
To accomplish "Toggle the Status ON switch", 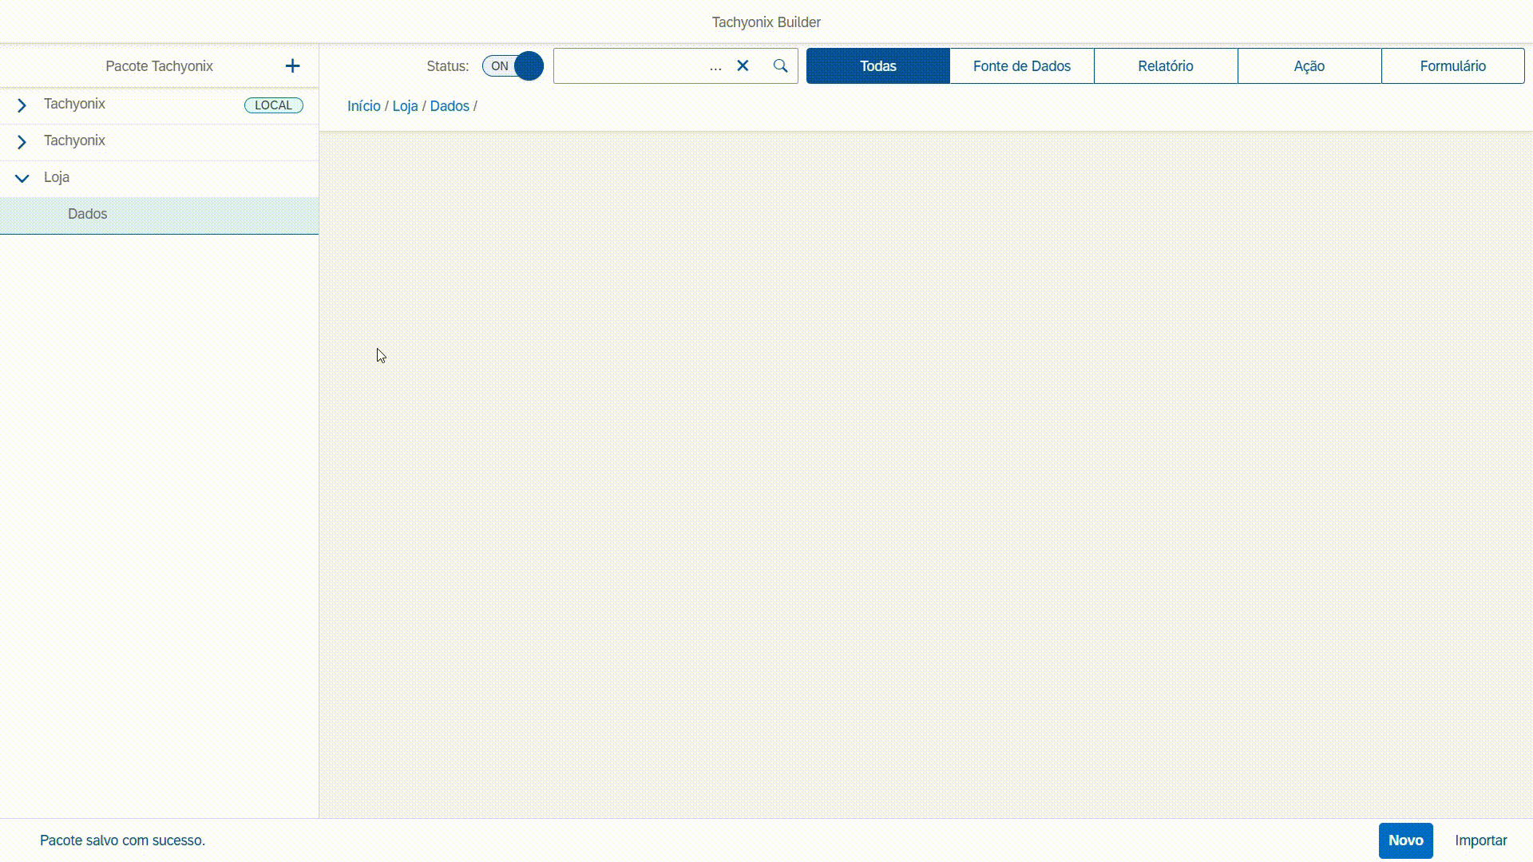I will [x=513, y=66].
